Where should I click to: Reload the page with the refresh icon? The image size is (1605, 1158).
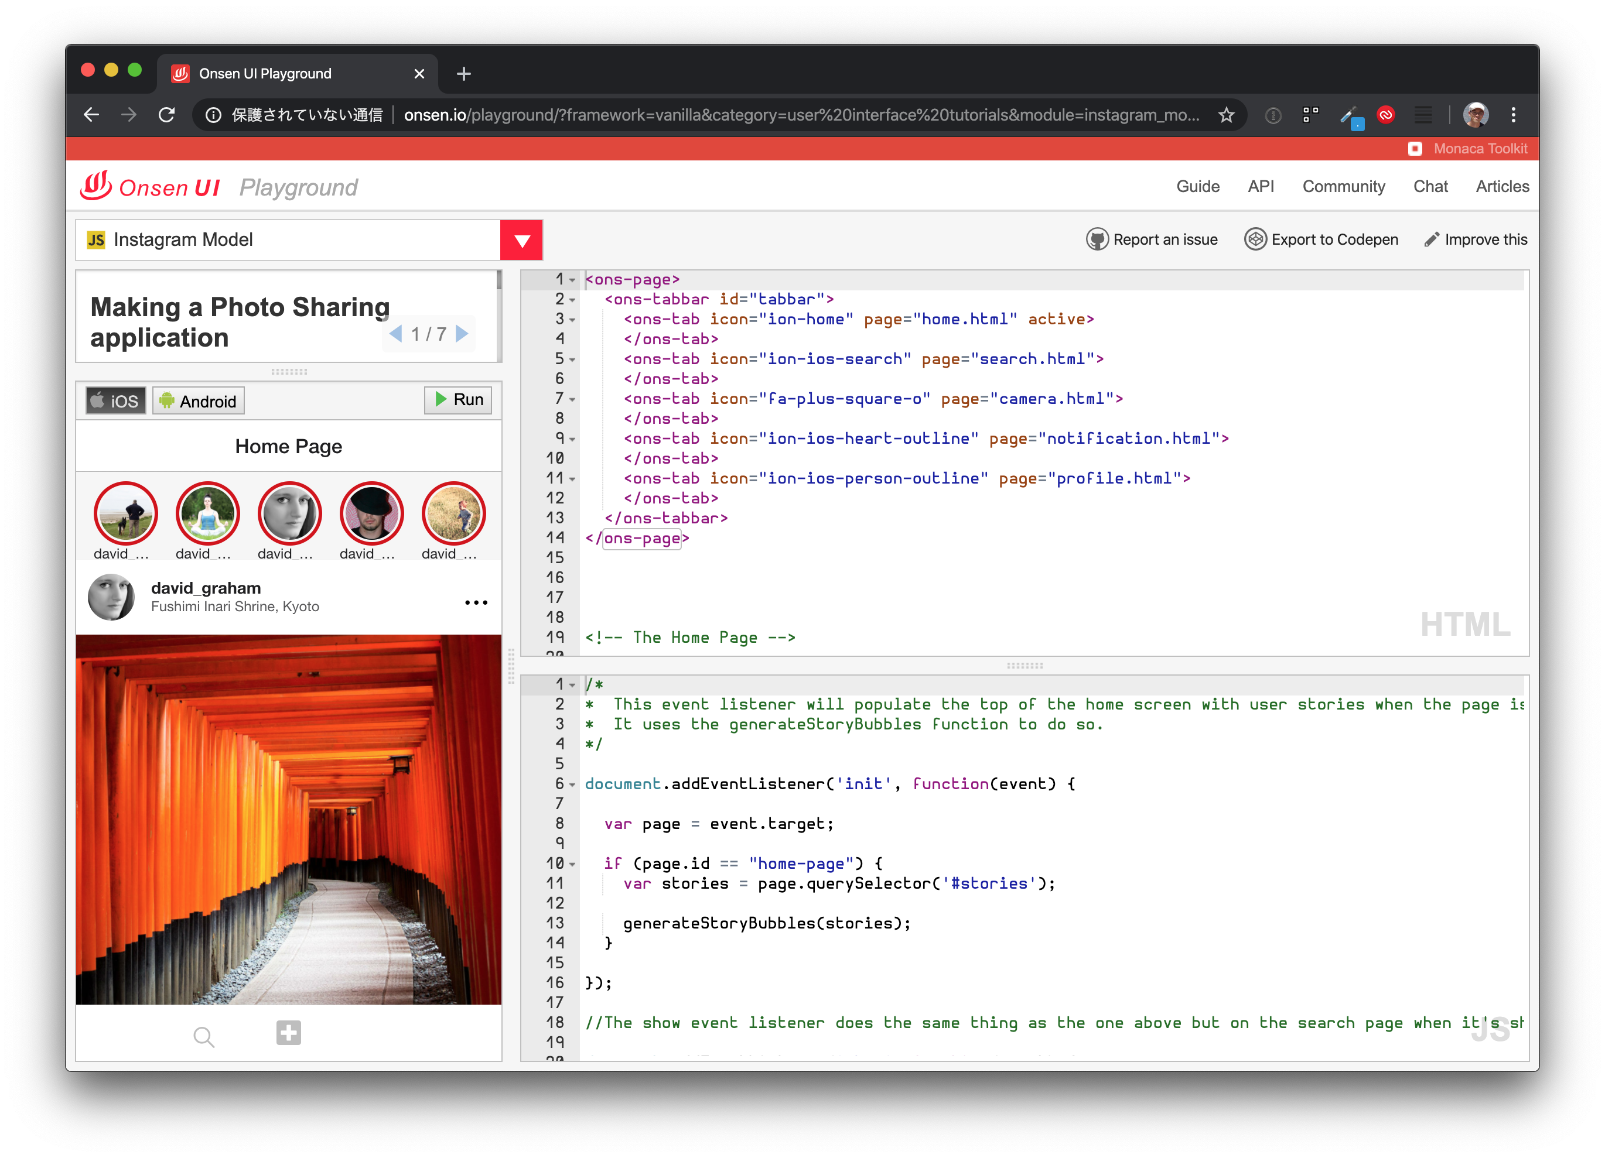[x=167, y=115]
